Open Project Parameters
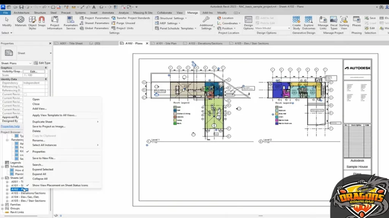The image size is (389, 218). coord(94,18)
